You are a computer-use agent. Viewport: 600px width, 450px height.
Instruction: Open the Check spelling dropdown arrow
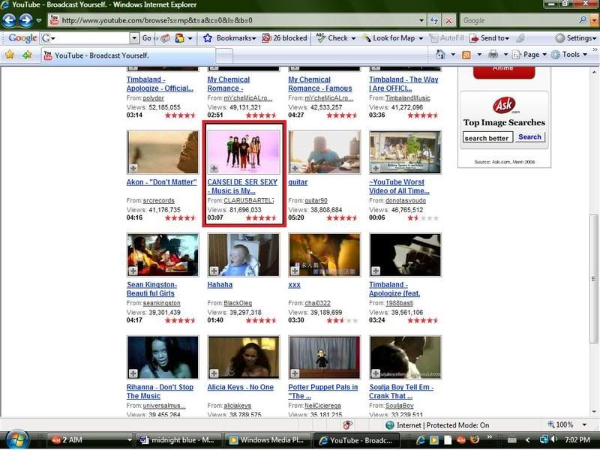click(353, 38)
